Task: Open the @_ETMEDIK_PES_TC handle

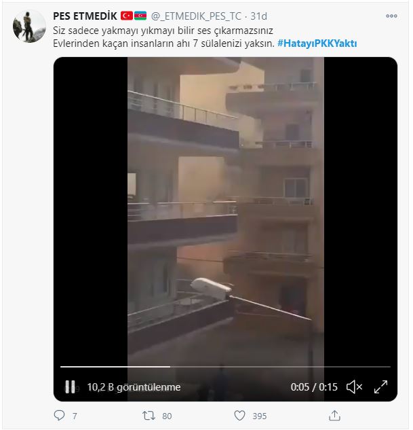Action: [196, 16]
